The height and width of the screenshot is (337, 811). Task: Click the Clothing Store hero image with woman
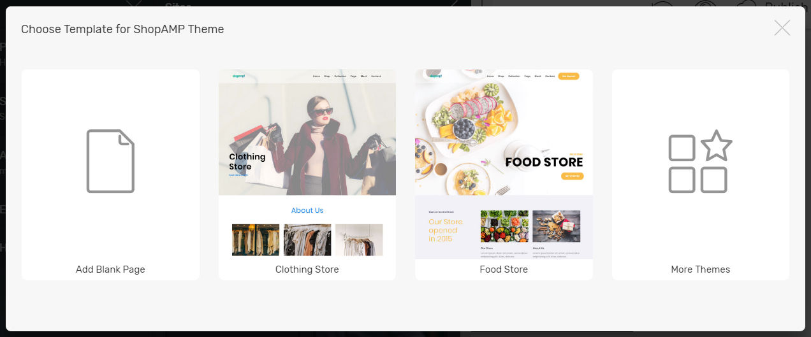coord(307,139)
